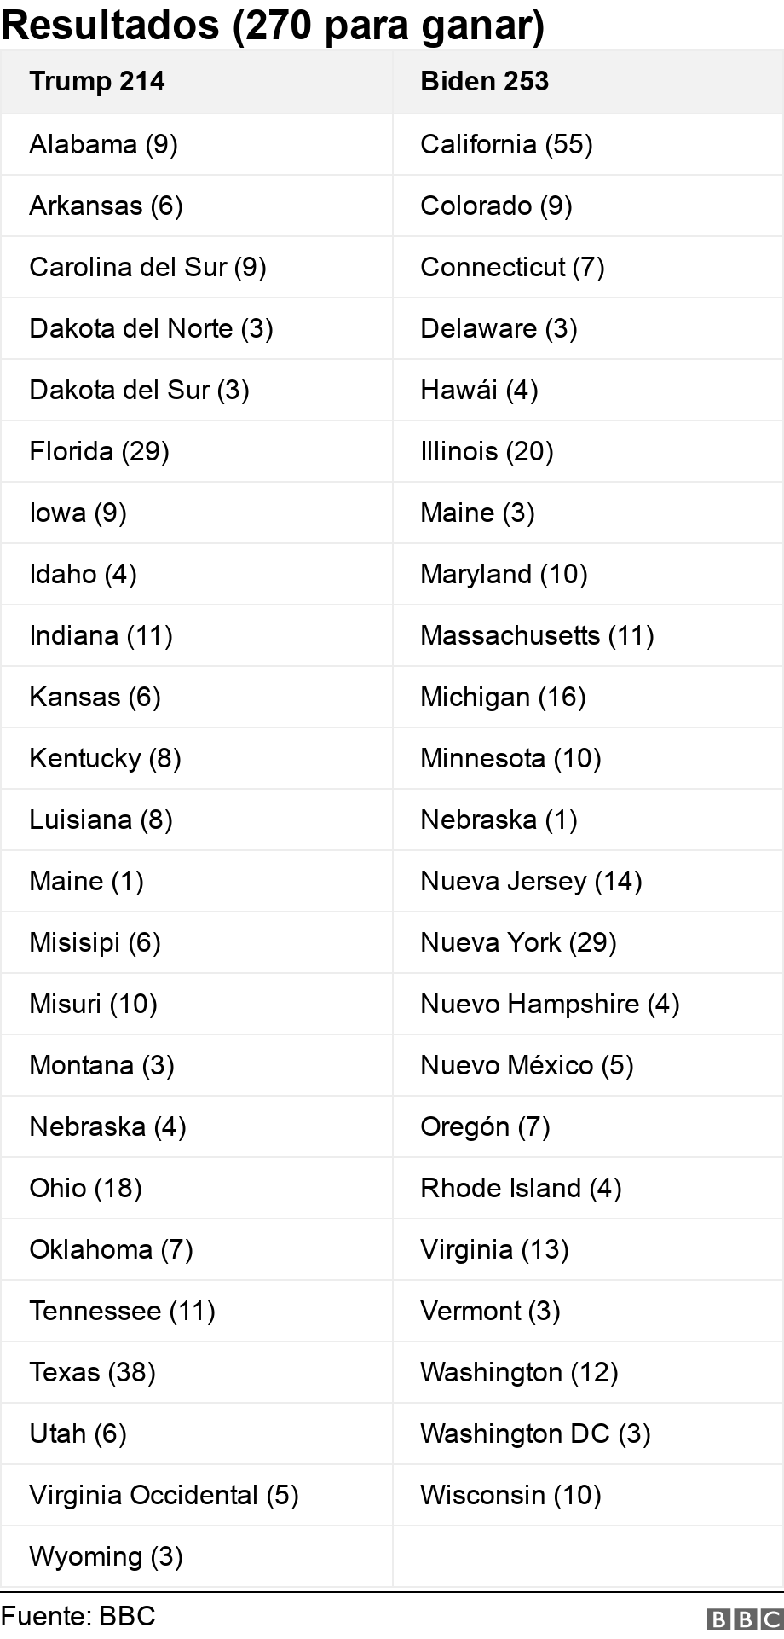This screenshot has width=784, height=1639.
Task: Click the Carolina del Sur (9) row
Action: (x=196, y=267)
